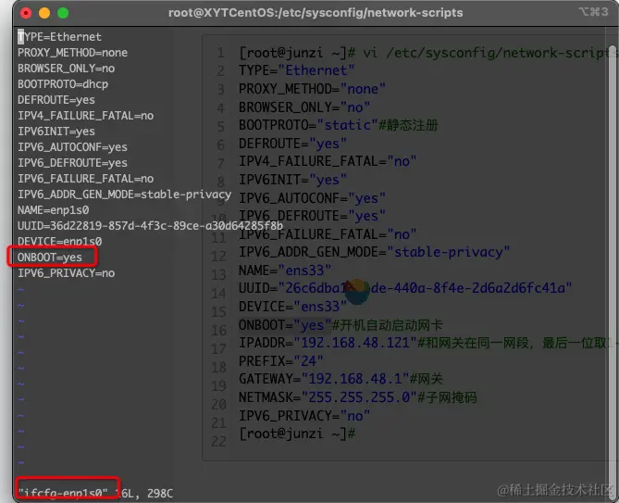Click the IPV6_PRIVACY=no line in terminal
619x503 pixels.
coord(67,273)
